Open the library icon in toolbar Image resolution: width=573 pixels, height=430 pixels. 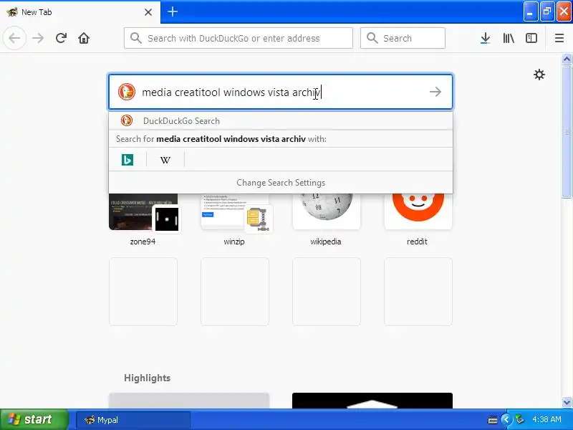509,38
